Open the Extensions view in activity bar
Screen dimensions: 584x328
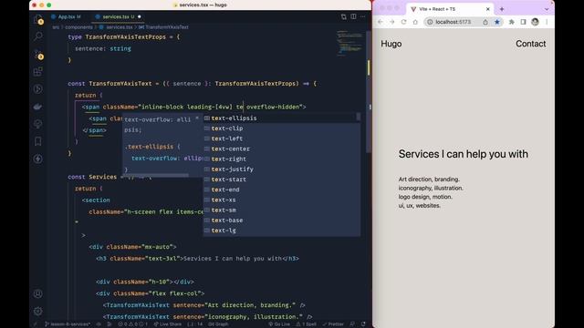click(x=38, y=71)
